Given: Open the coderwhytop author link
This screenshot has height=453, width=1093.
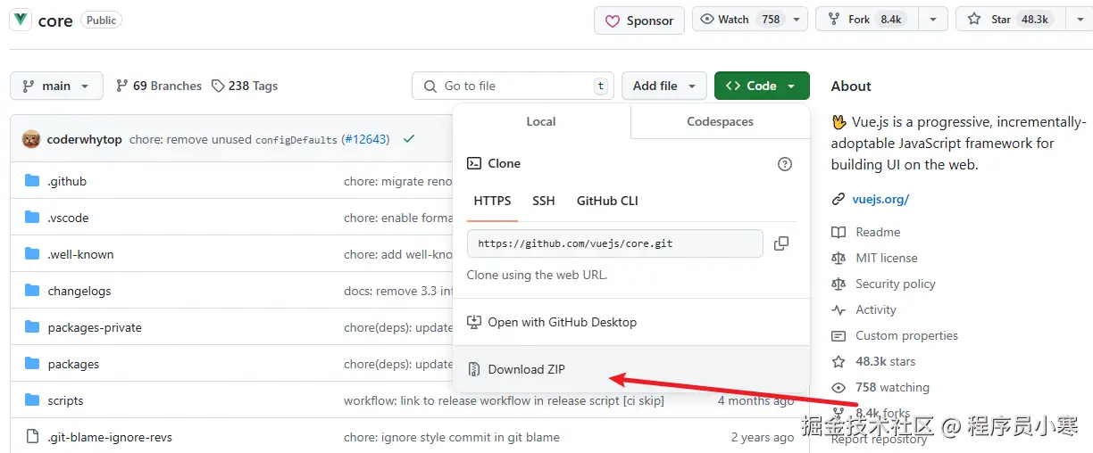Looking at the screenshot, I should coord(84,139).
